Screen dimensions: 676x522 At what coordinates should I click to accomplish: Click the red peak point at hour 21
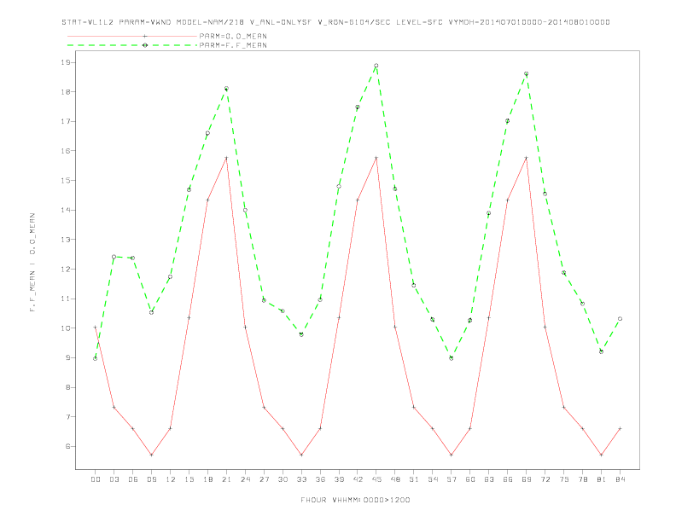(x=226, y=158)
